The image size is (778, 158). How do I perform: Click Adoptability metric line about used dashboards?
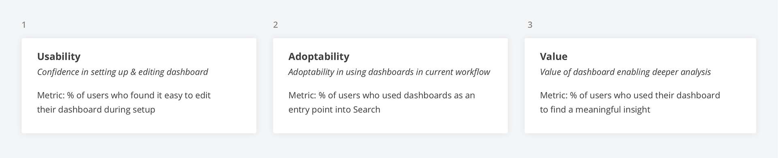point(382,96)
